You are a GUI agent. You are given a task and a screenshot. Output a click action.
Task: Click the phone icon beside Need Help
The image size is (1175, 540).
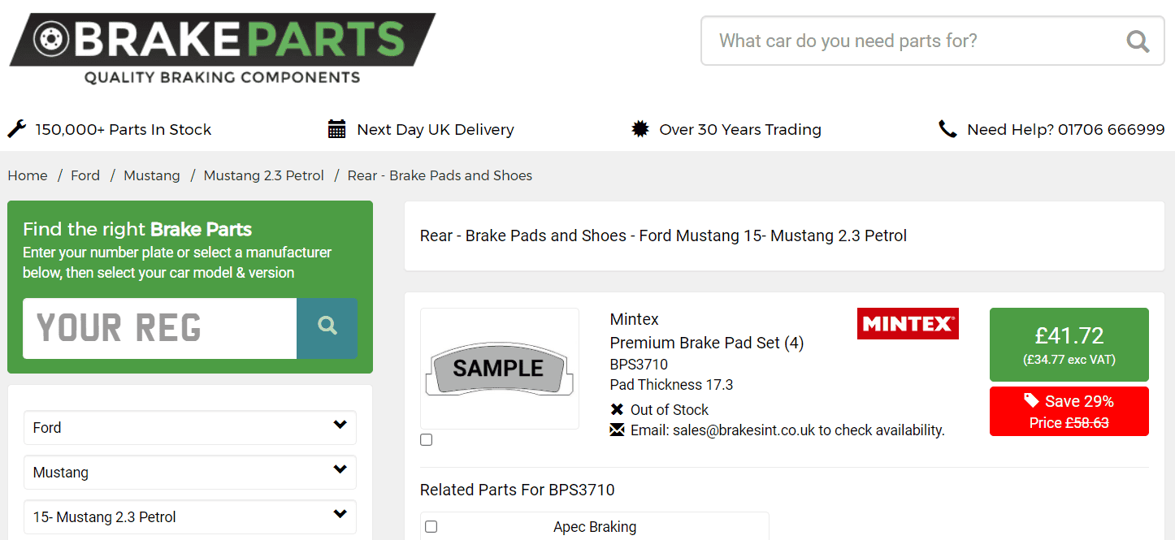(947, 129)
